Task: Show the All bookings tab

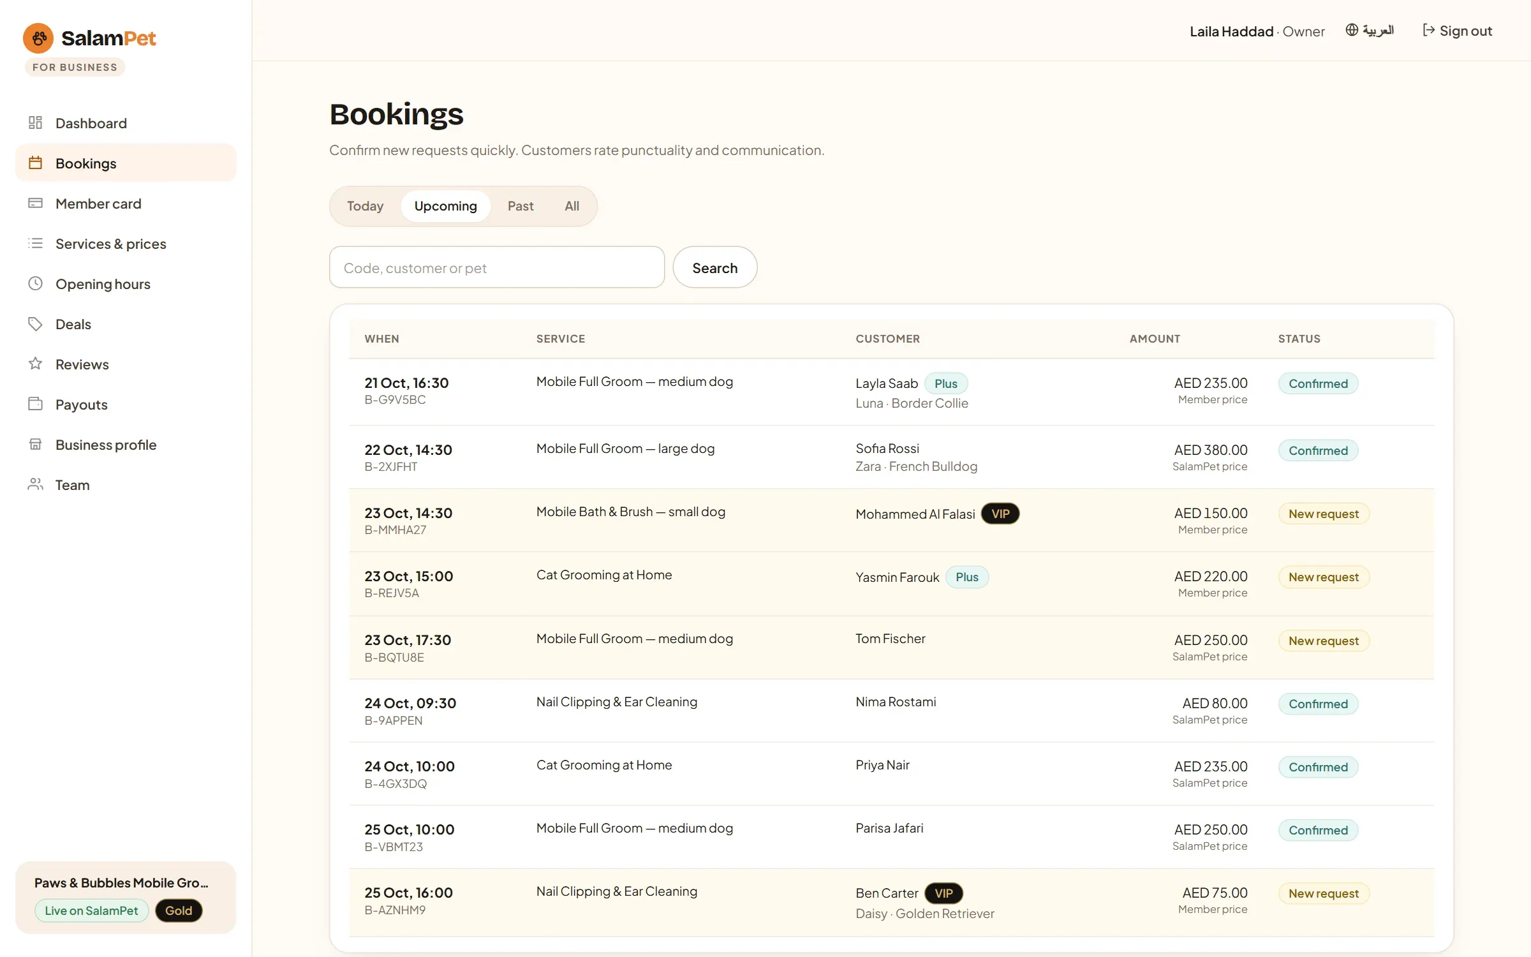Action: [572, 206]
